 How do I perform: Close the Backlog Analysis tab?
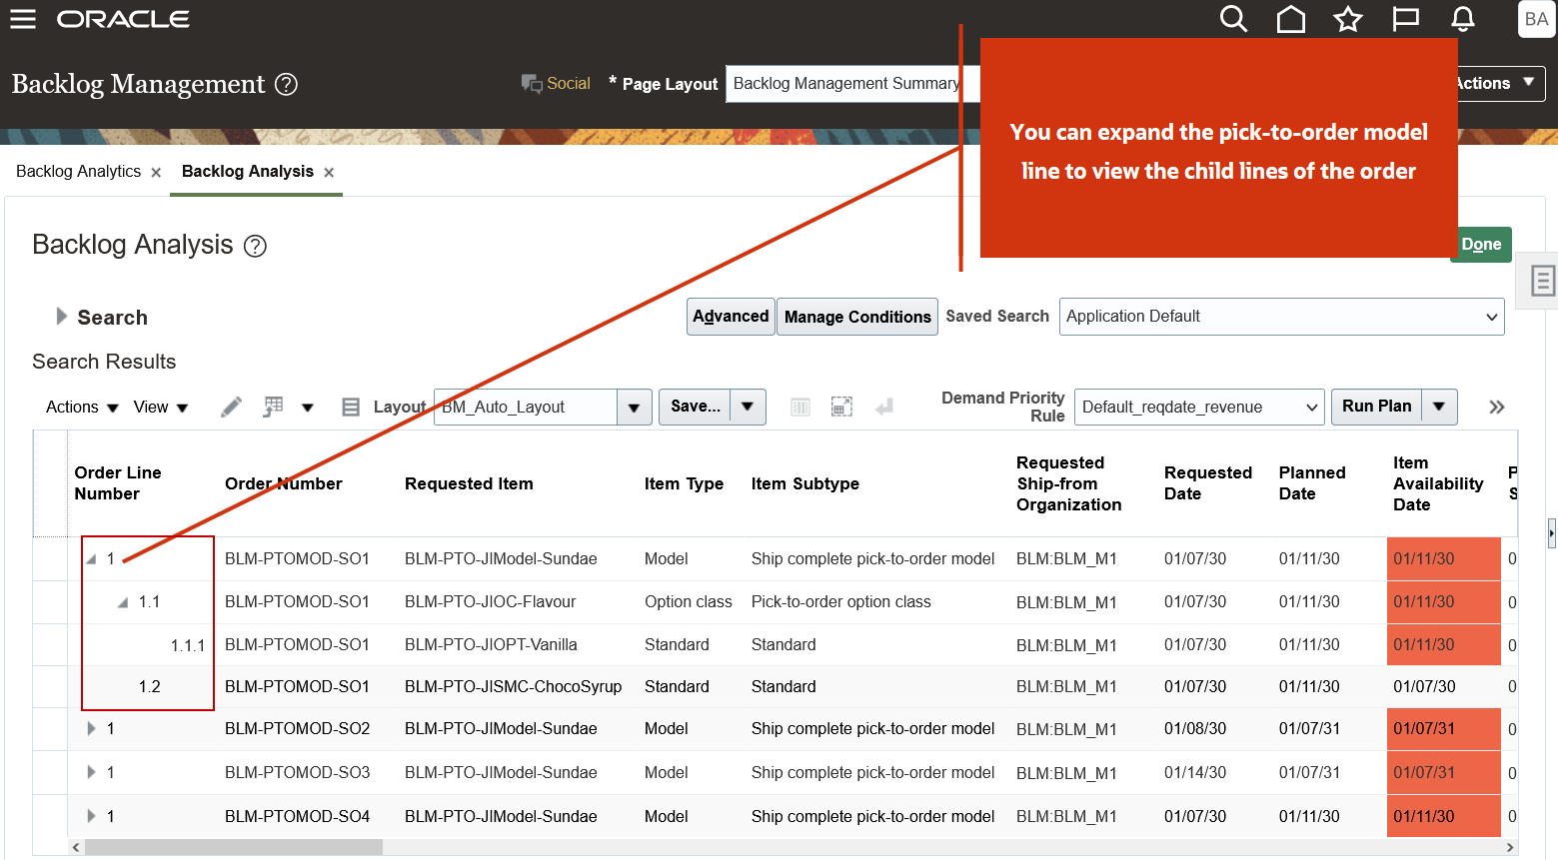pyautogui.click(x=329, y=173)
